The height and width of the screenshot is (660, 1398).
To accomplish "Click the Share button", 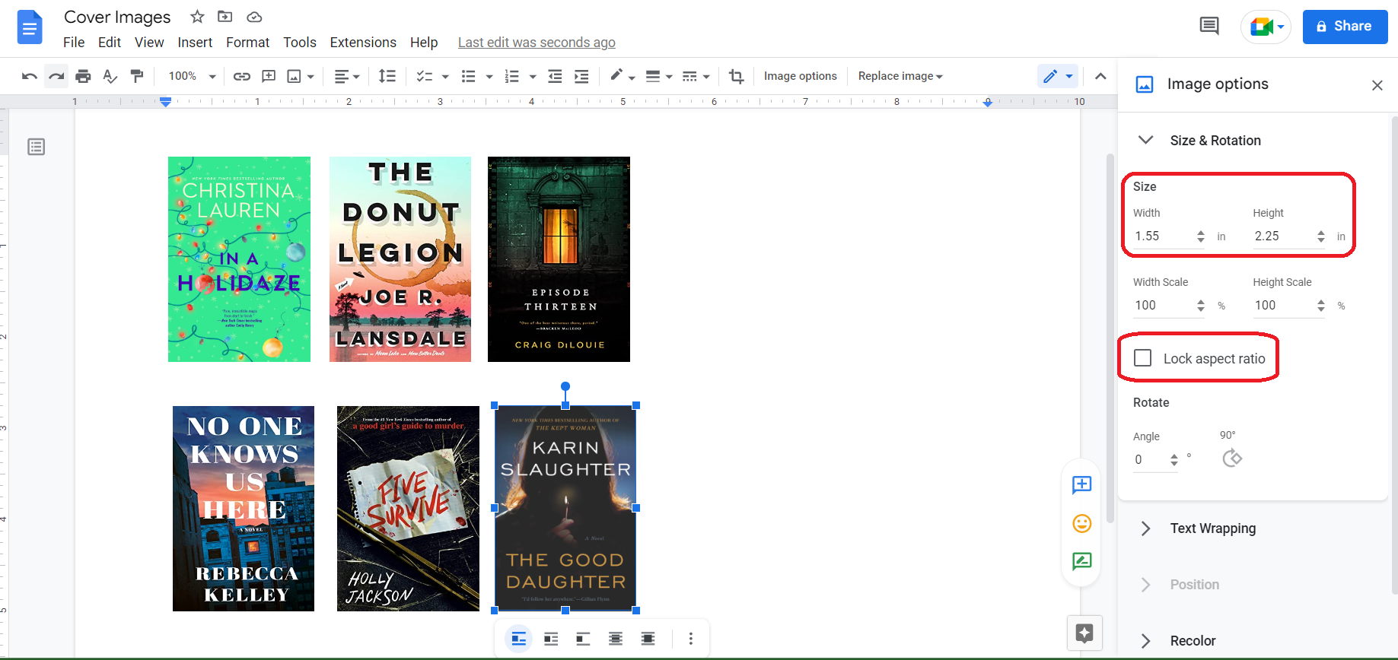I will tap(1345, 27).
